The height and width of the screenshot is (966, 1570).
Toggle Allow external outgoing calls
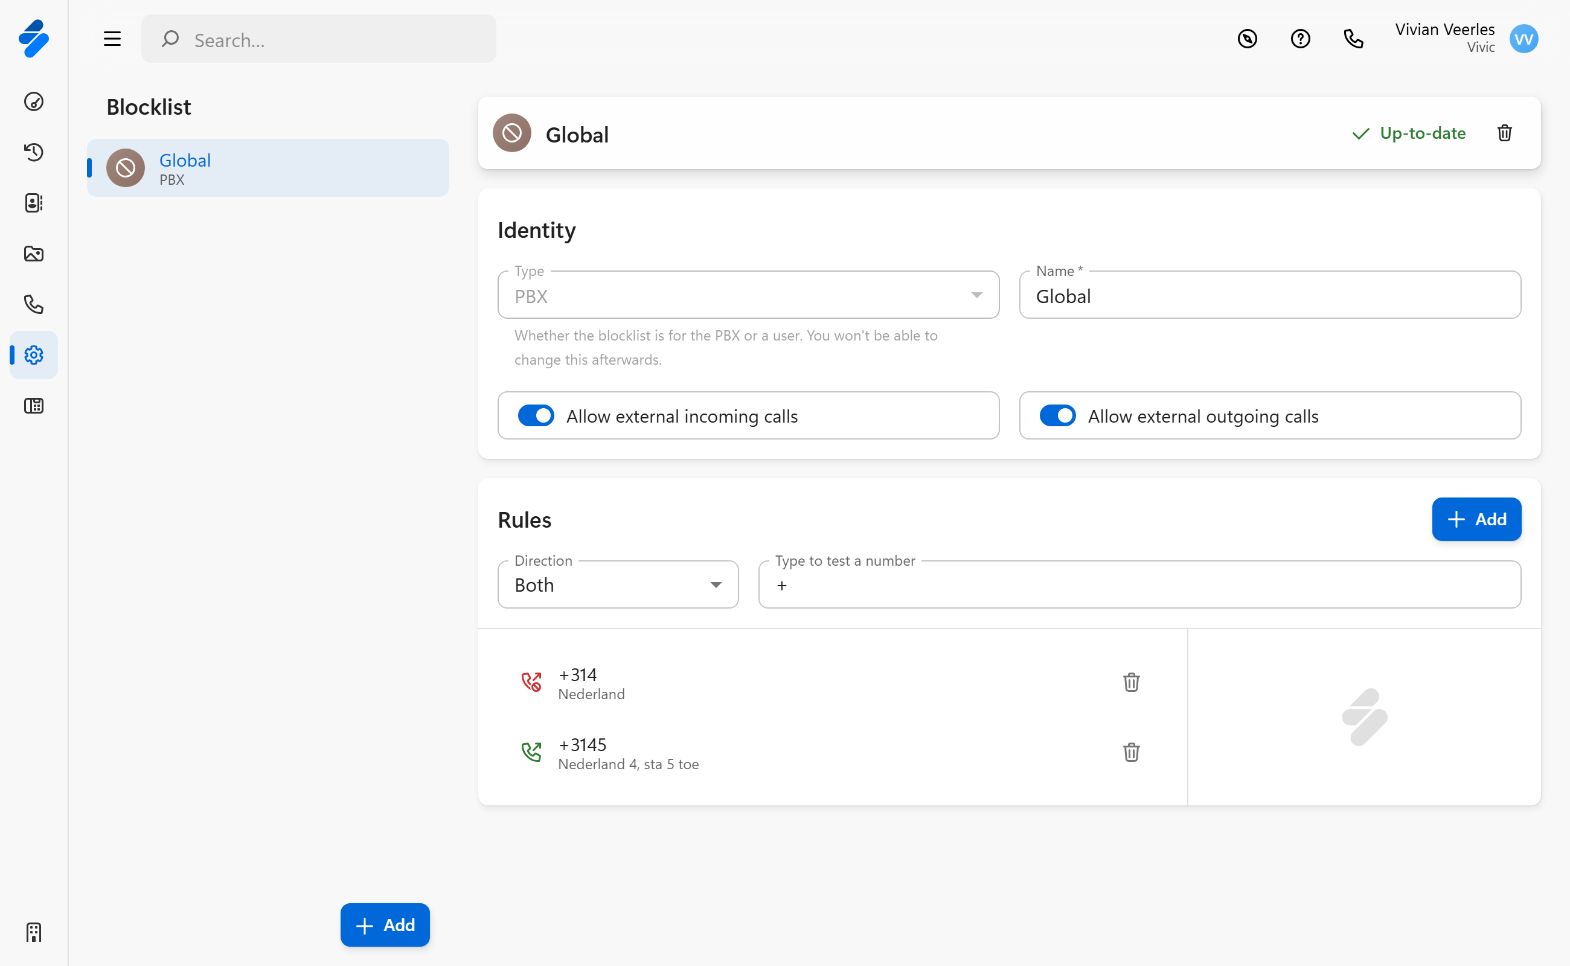tap(1057, 416)
